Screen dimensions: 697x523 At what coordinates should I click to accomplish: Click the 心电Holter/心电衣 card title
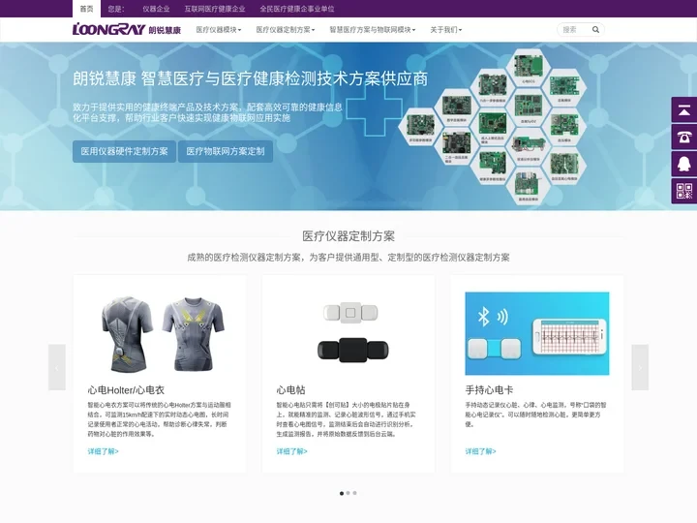click(x=126, y=390)
